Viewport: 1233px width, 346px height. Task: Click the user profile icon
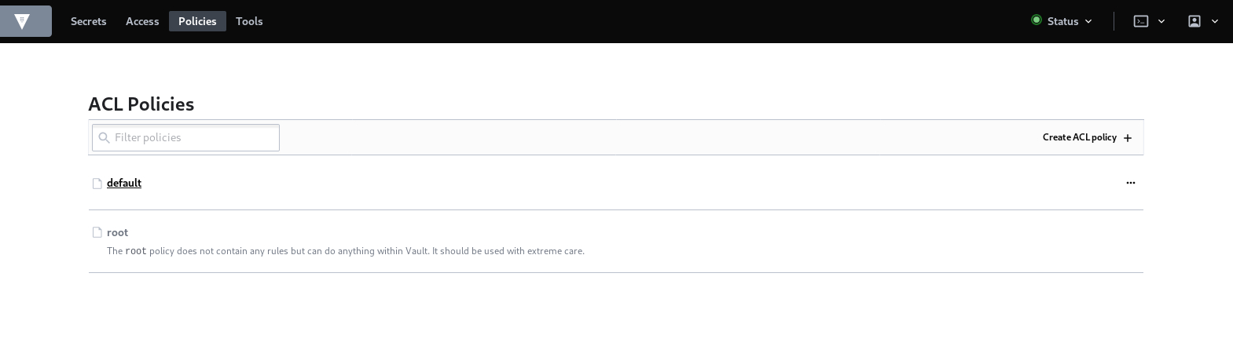point(1194,21)
